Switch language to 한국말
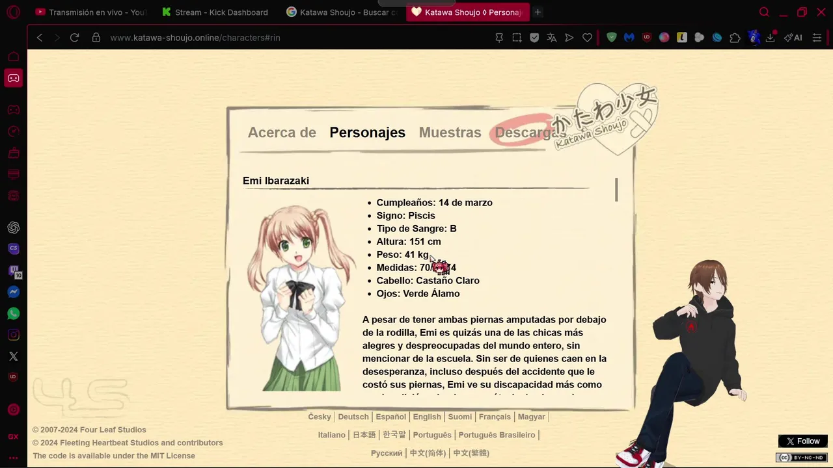The image size is (833, 468). click(394, 435)
